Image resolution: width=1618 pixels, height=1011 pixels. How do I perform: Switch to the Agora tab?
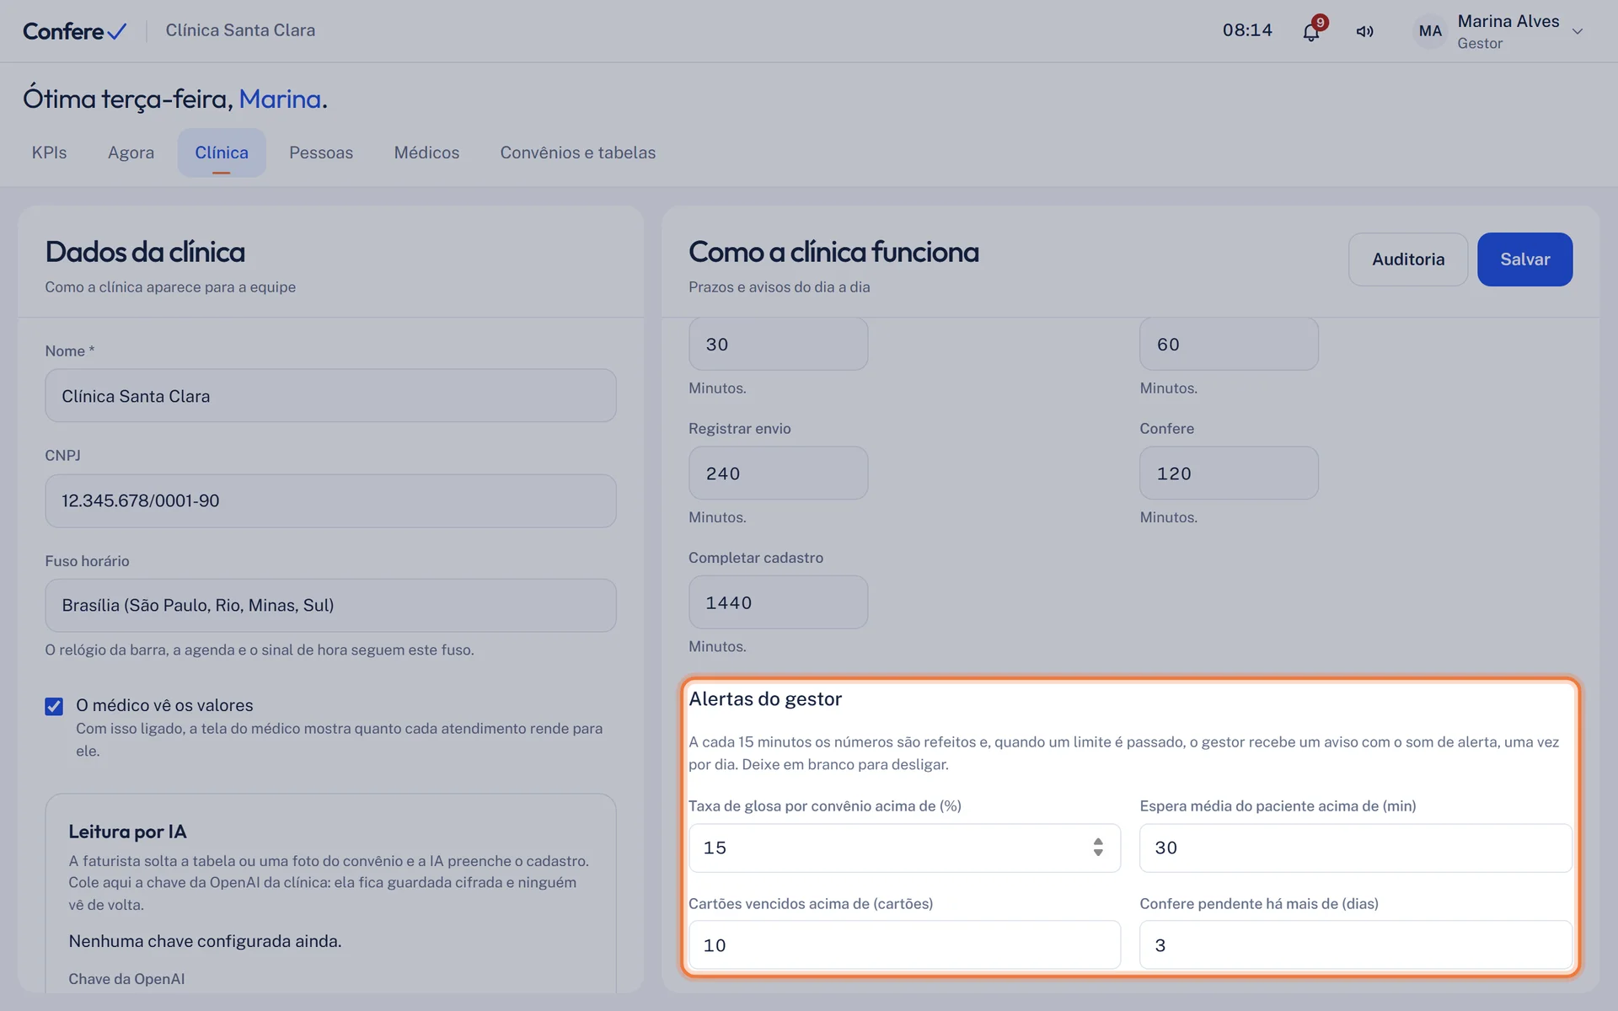(x=131, y=152)
